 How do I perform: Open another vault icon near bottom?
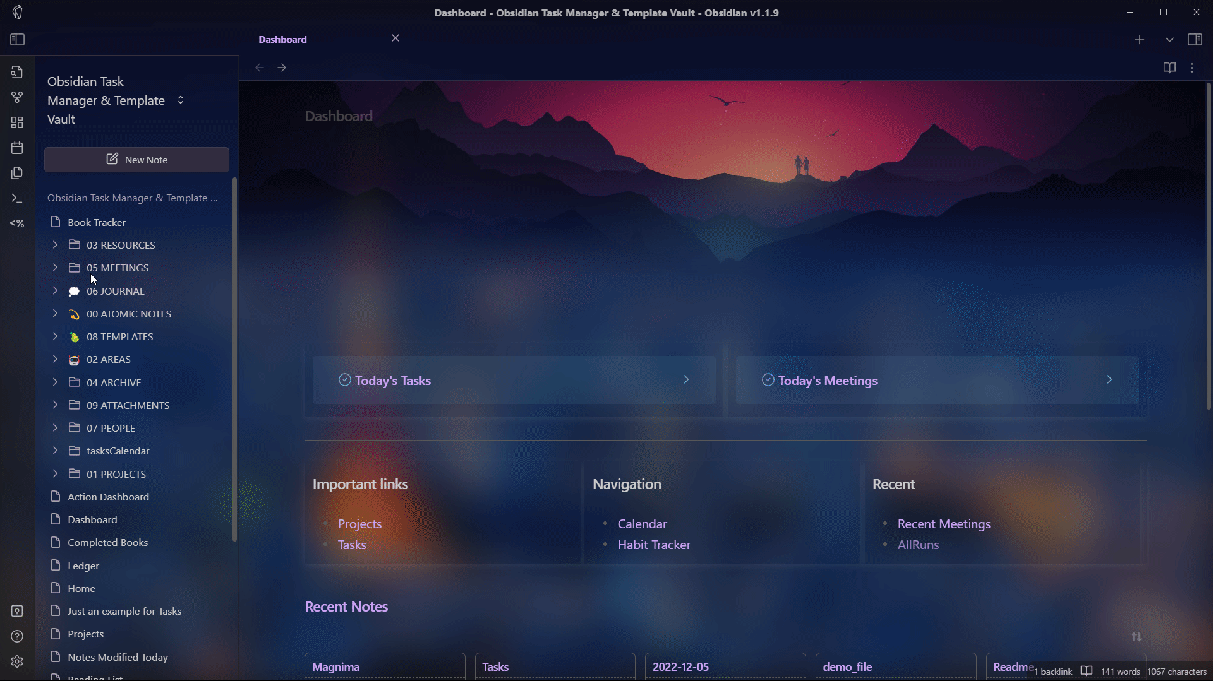pos(17,611)
